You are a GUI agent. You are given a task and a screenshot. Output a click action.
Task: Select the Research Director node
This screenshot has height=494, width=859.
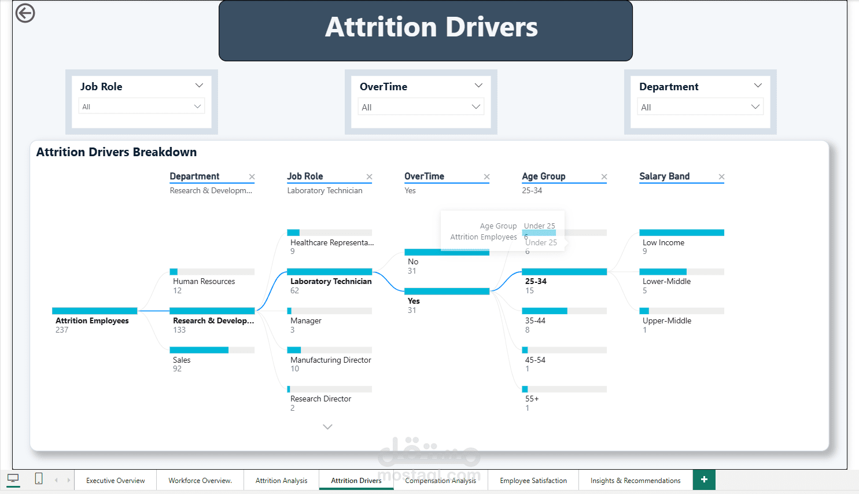(x=330, y=399)
